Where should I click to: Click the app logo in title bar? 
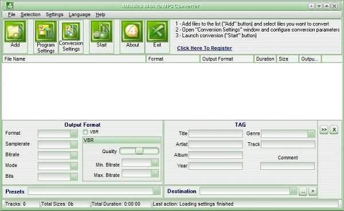pyautogui.click(x=10, y=6)
